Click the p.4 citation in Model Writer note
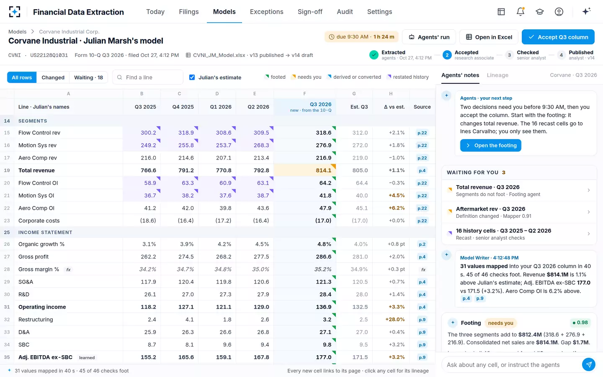 tap(466, 299)
